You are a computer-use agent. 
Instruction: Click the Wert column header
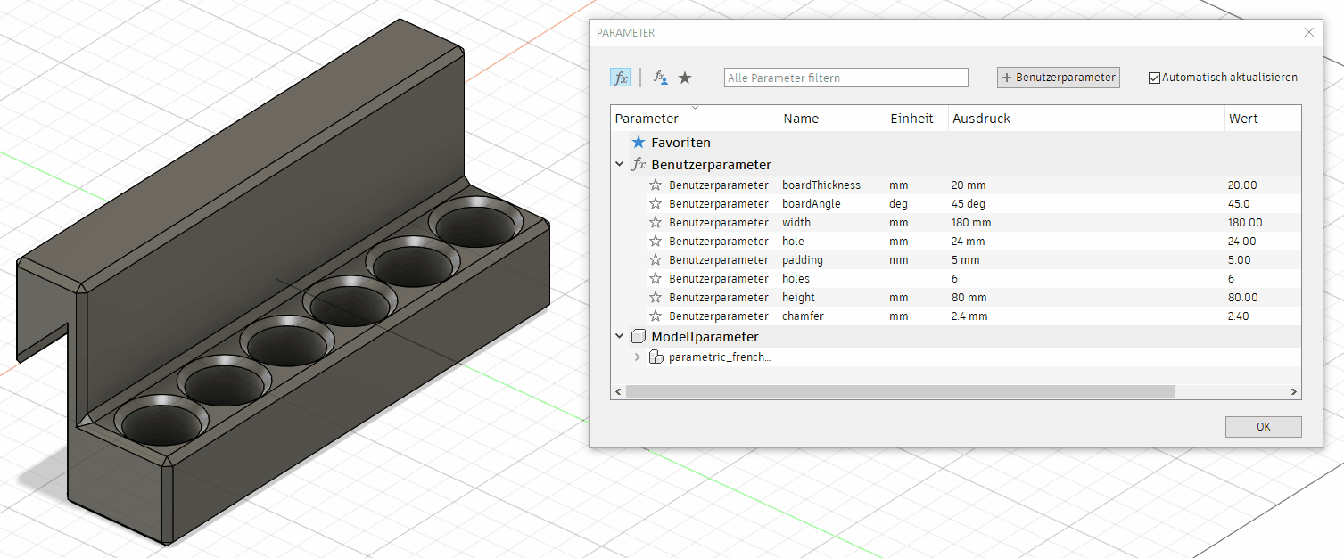pyautogui.click(x=1262, y=119)
